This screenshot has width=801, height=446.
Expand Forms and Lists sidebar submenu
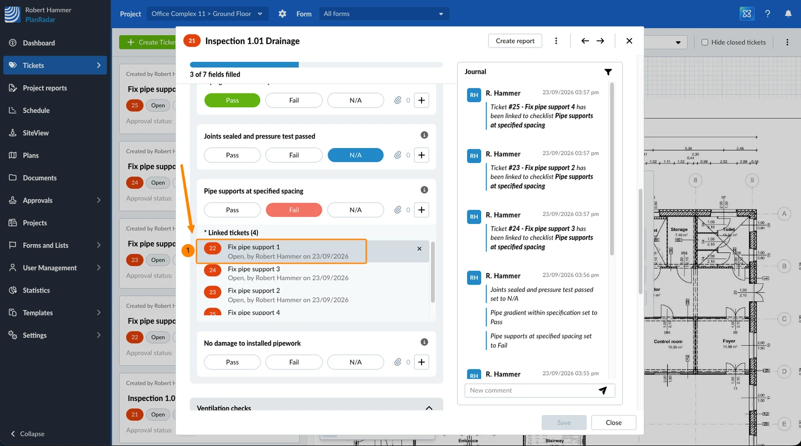[99, 245]
